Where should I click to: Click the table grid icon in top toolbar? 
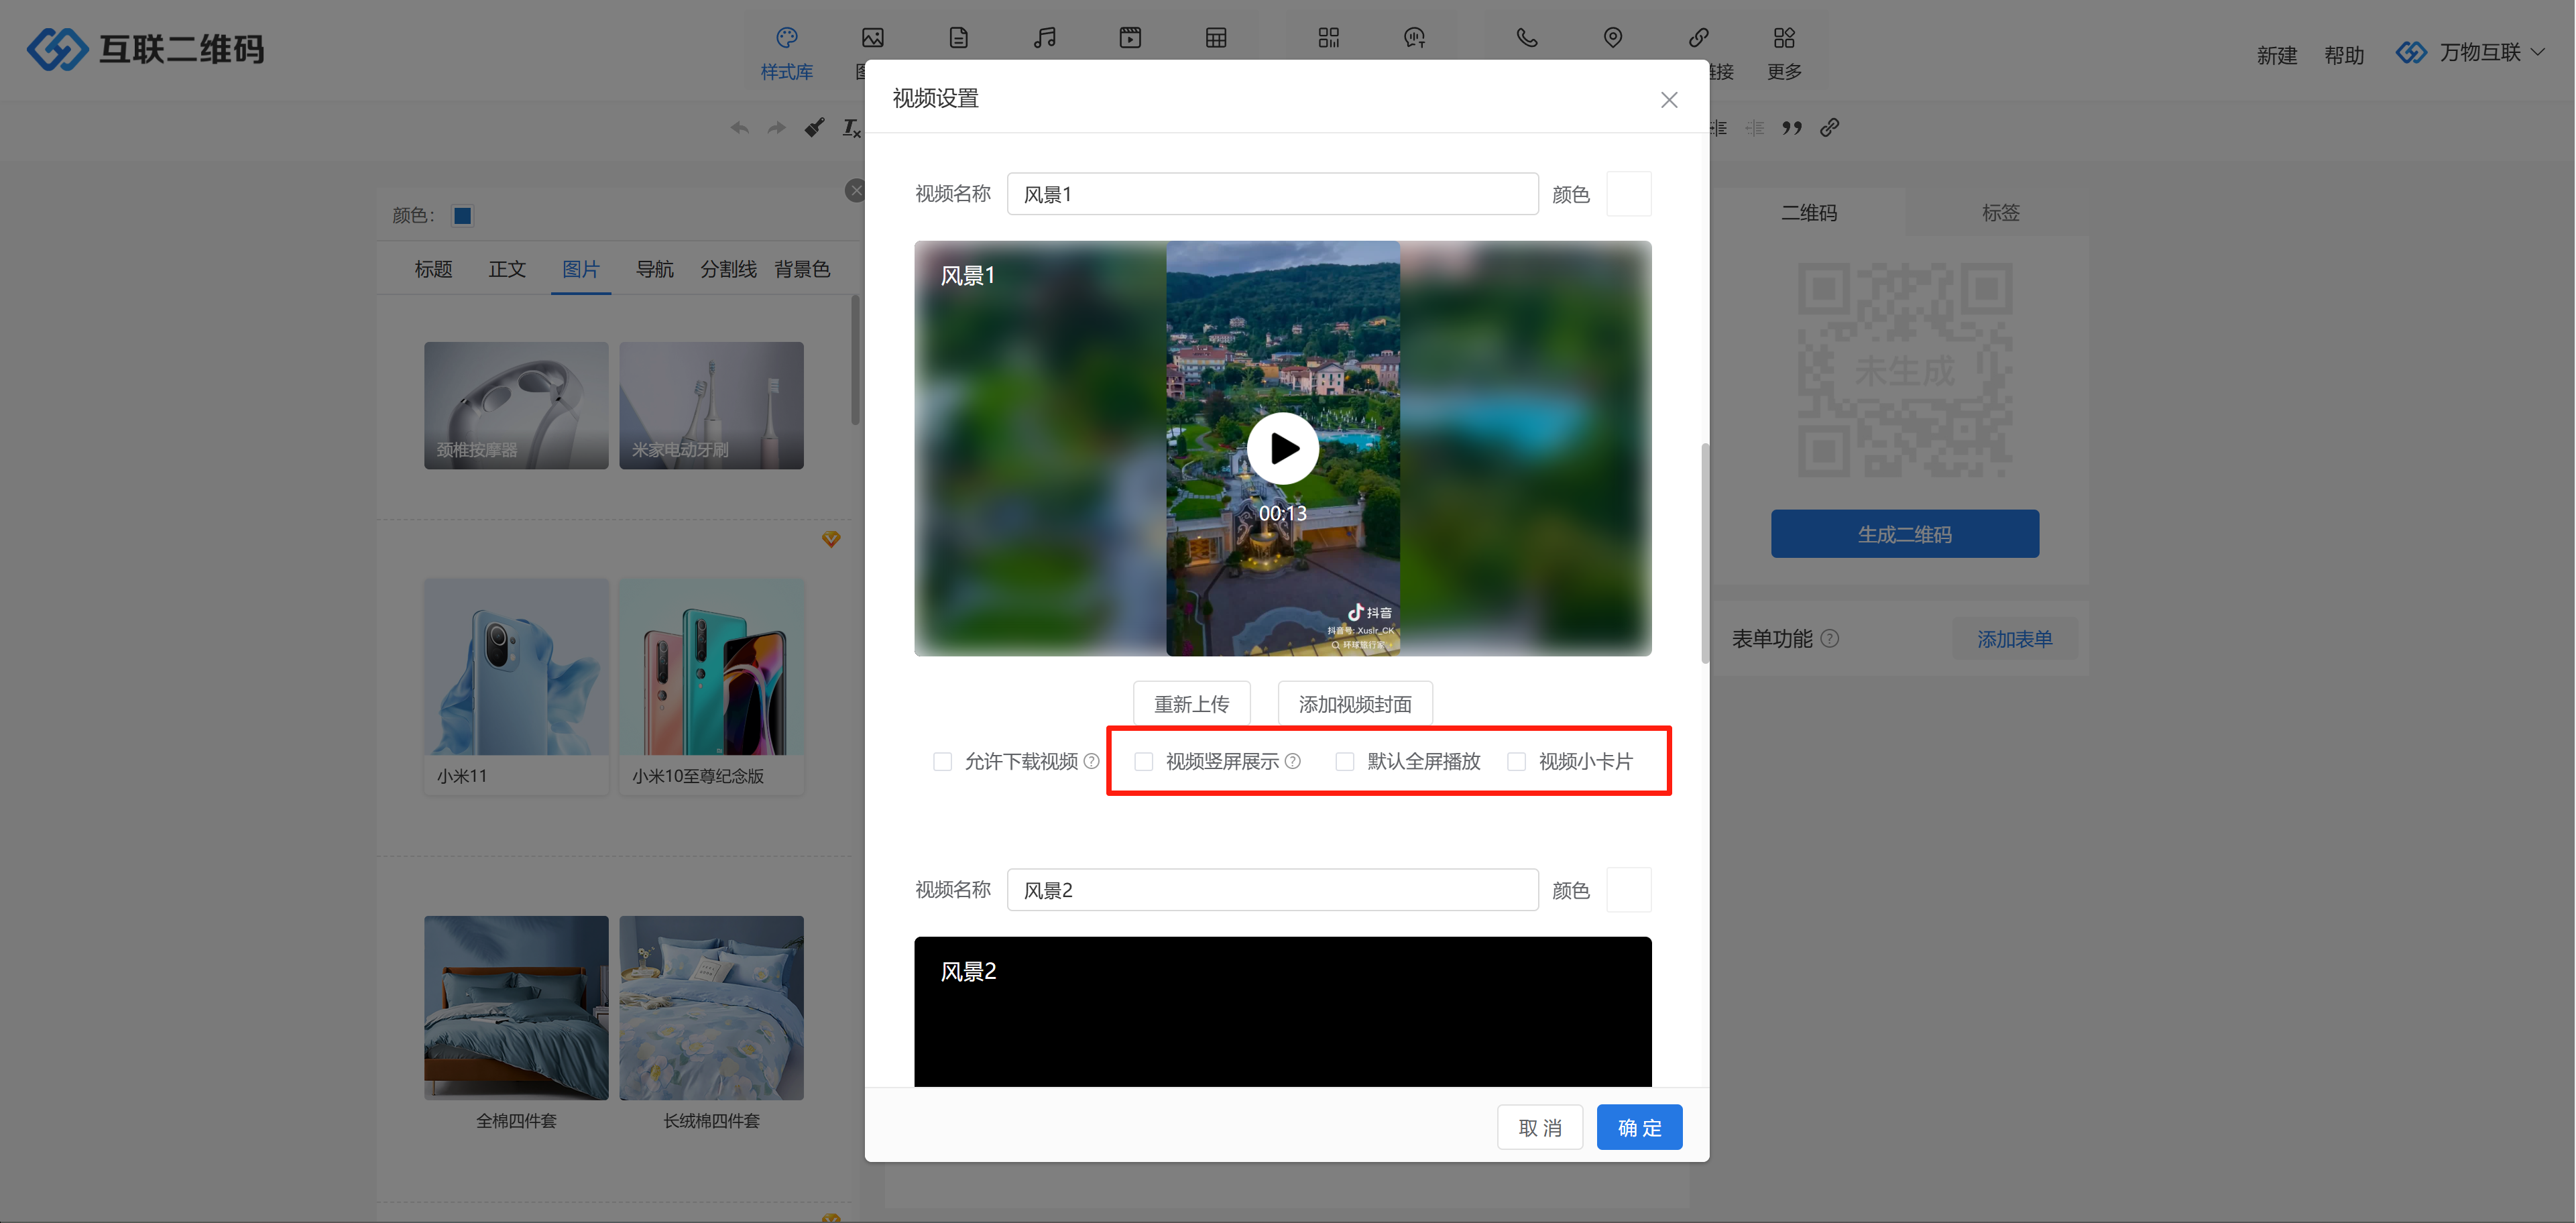[1216, 38]
